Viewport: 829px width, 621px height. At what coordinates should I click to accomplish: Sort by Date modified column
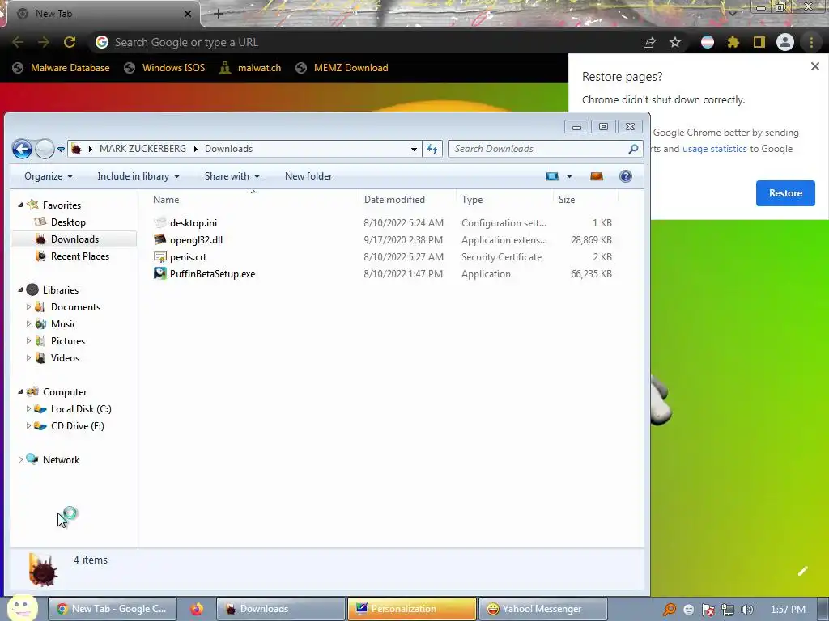(394, 200)
